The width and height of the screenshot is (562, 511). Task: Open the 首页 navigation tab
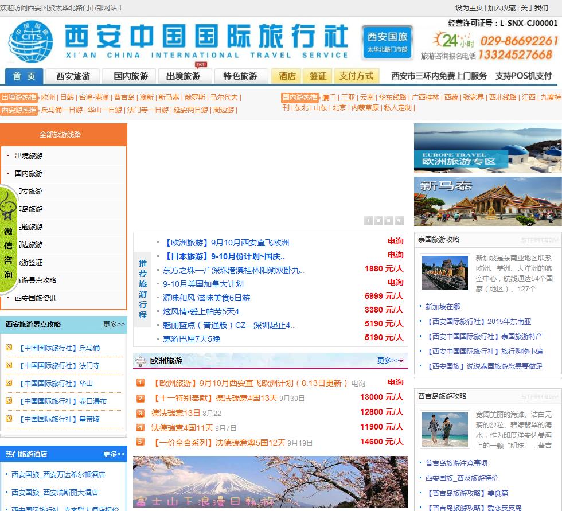pos(24,76)
